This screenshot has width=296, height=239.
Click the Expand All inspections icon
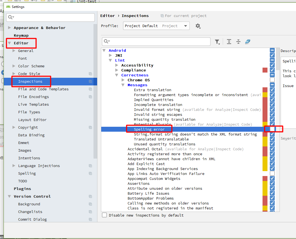click(229, 42)
